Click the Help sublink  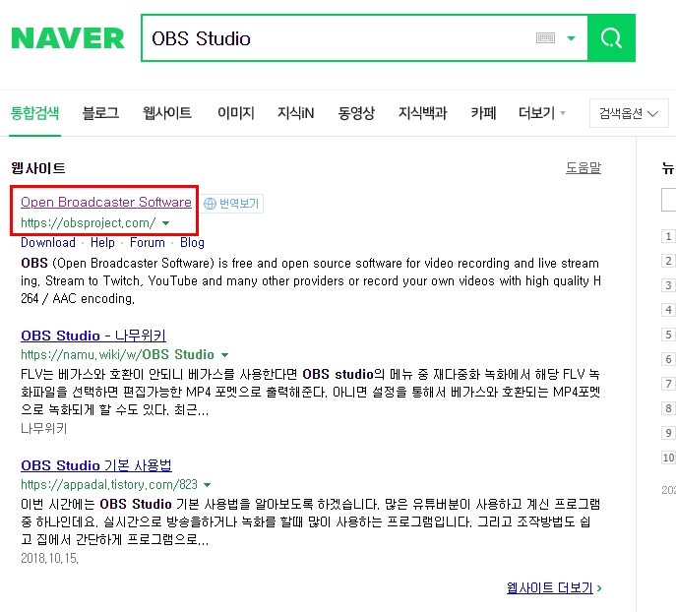tap(102, 243)
